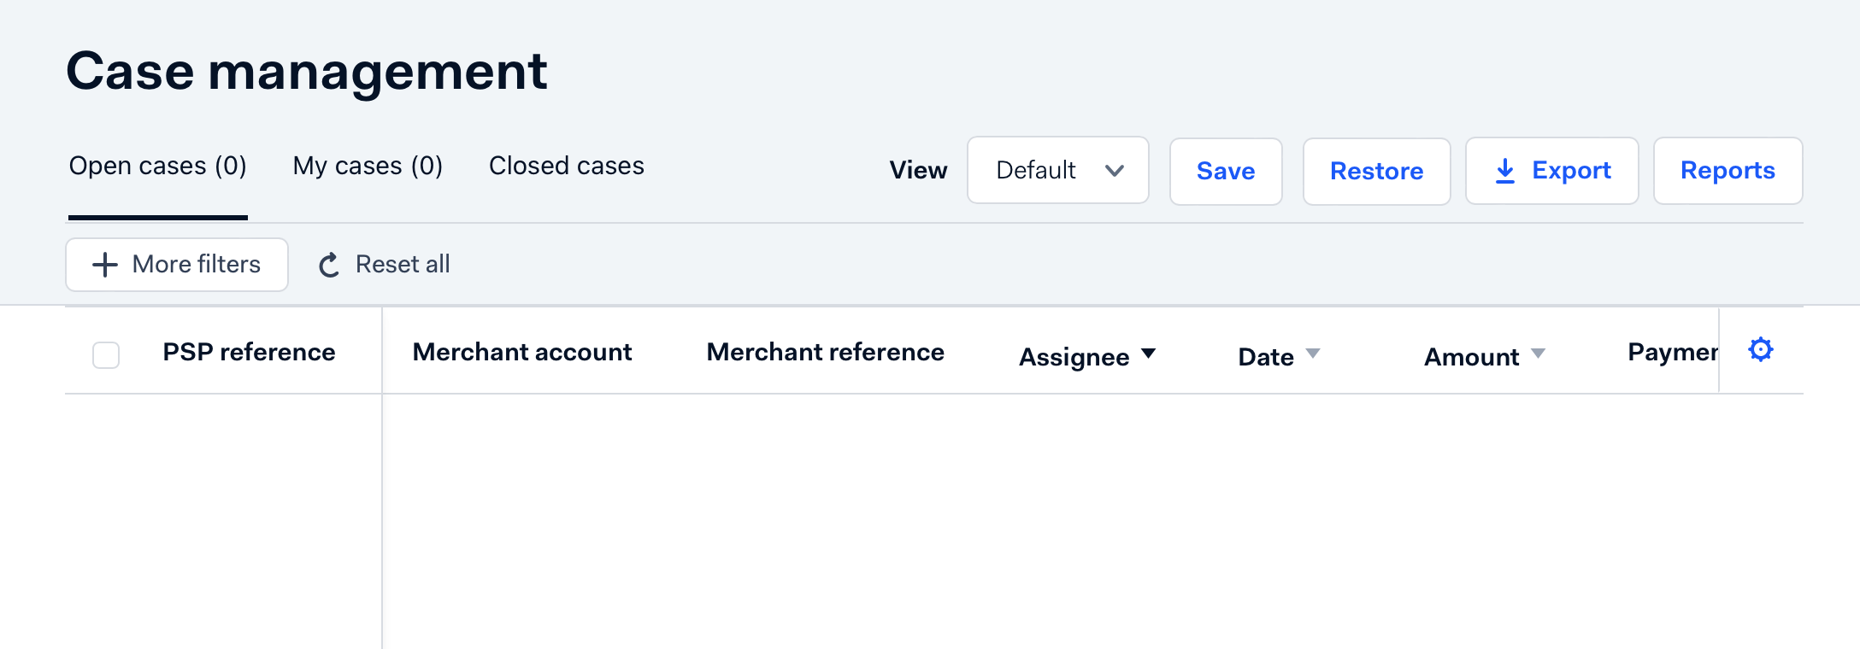Click the download arrow icon on Export
The width and height of the screenshot is (1860, 649).
(x=1505, y=171)
